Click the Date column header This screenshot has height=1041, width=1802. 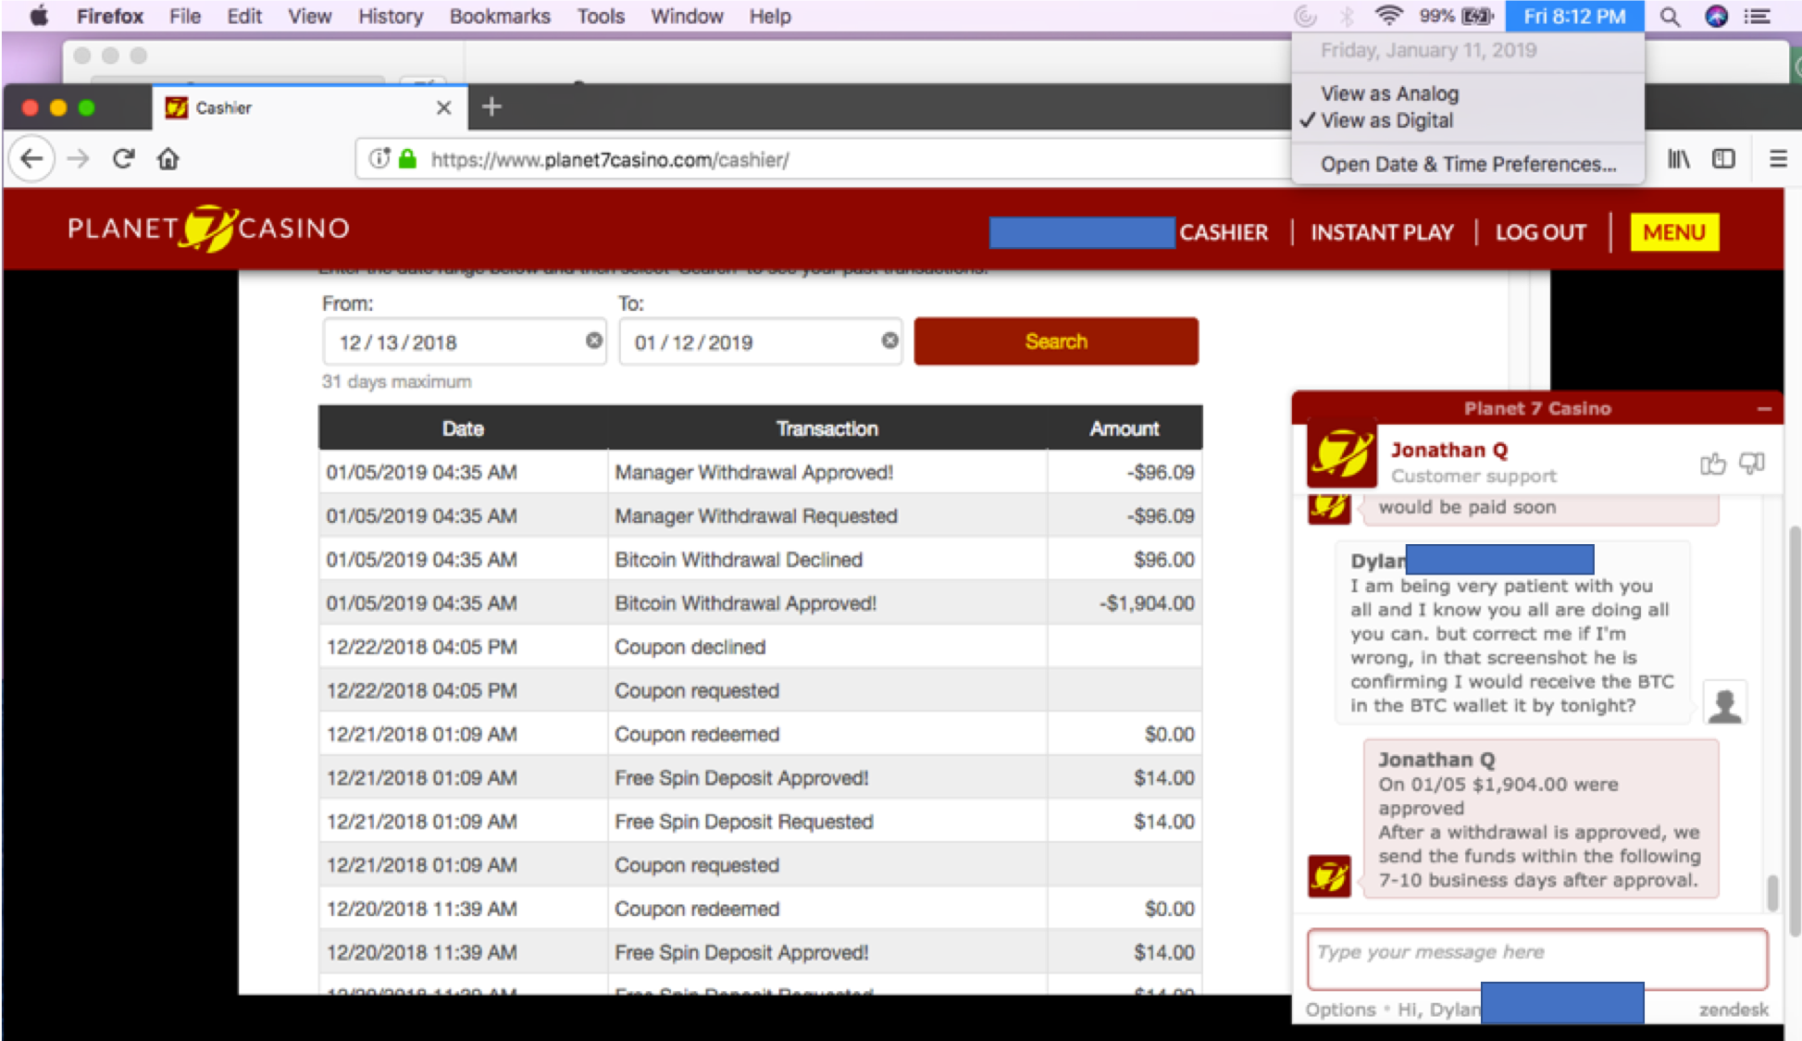[x=463, y=428]
